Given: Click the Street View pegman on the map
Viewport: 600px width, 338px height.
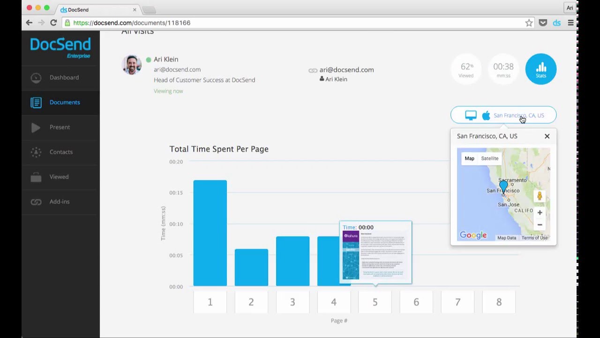Looking at the screenshot, I should 540,196.
